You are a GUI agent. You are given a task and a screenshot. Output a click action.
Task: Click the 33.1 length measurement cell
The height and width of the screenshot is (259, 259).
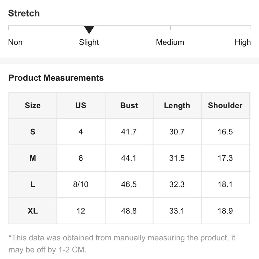click(177, 211)
